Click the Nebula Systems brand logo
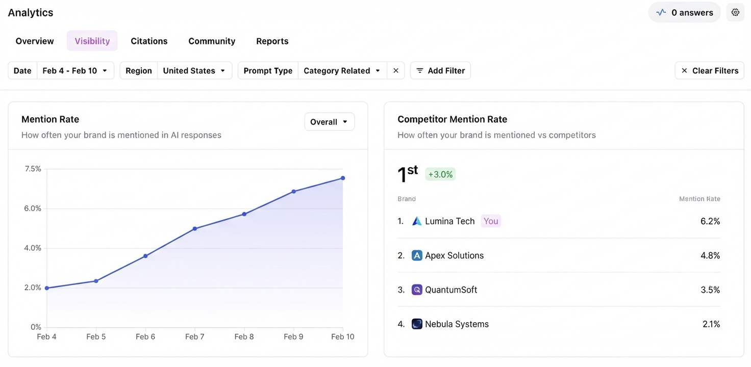Viewport: 751px width, 367px height. coord(417,324)
